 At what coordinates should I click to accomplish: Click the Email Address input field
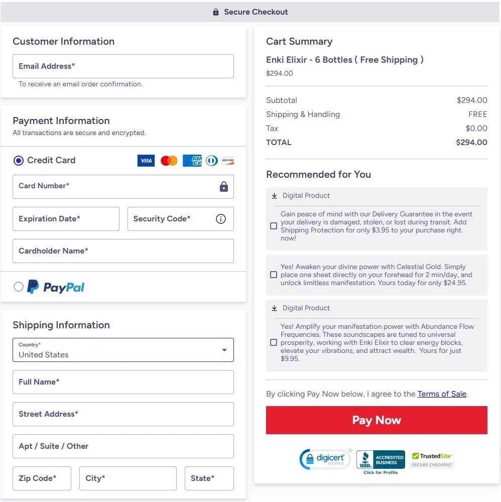(x=123, y=66)
